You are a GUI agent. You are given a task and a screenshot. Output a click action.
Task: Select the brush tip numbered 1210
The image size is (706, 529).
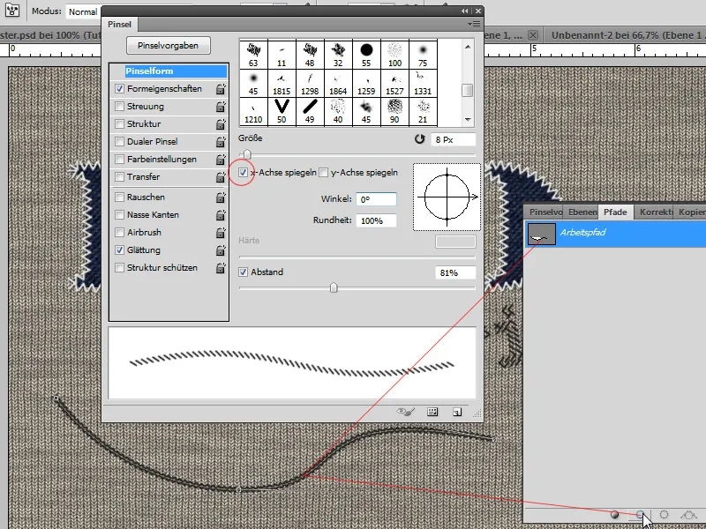pyautogui.click(x=253, y=112)
